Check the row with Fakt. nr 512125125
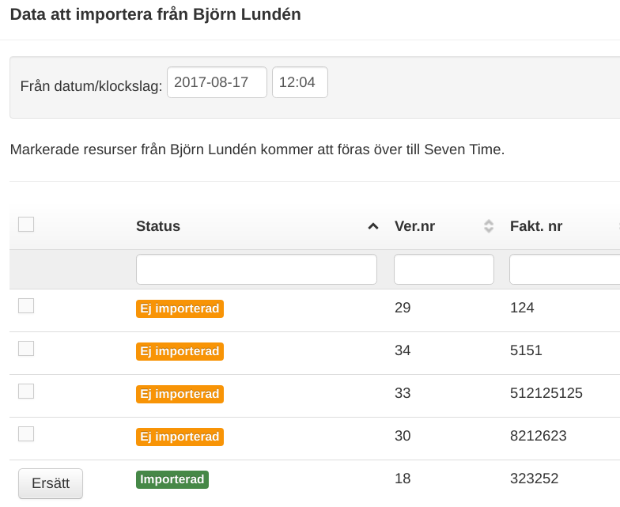Image resolution: width=620 pixels, height=507 pixels. coord(26,391)
